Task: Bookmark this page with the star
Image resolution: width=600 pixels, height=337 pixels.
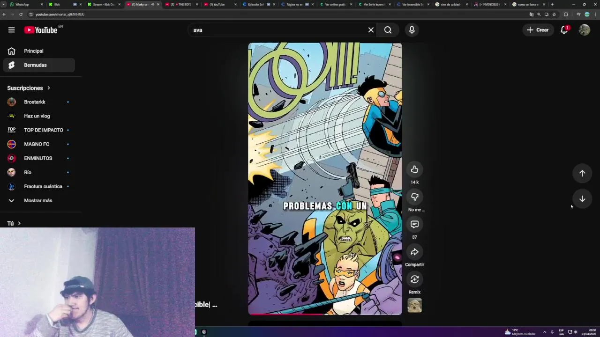Action: 554,15
